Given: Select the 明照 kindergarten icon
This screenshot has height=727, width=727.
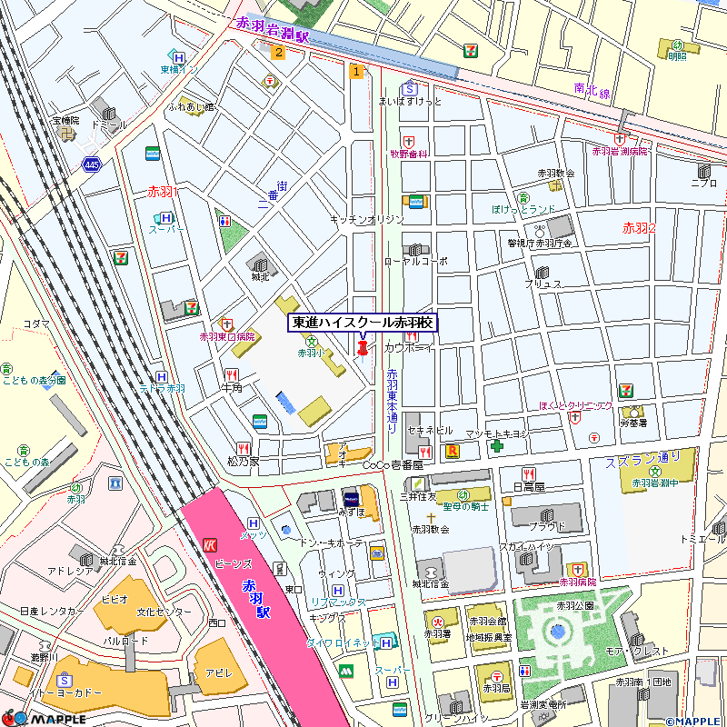Looking at the screenshot, I should [x=677, y=45].
